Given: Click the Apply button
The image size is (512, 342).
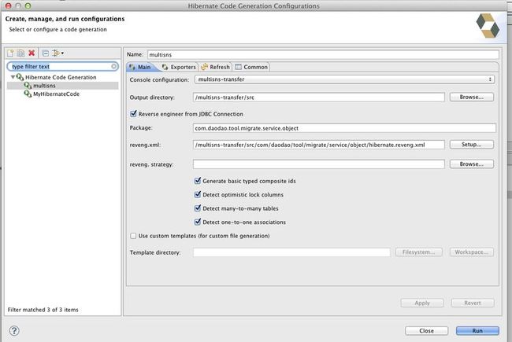Looking at the screenshot, I should pos(422,303).
